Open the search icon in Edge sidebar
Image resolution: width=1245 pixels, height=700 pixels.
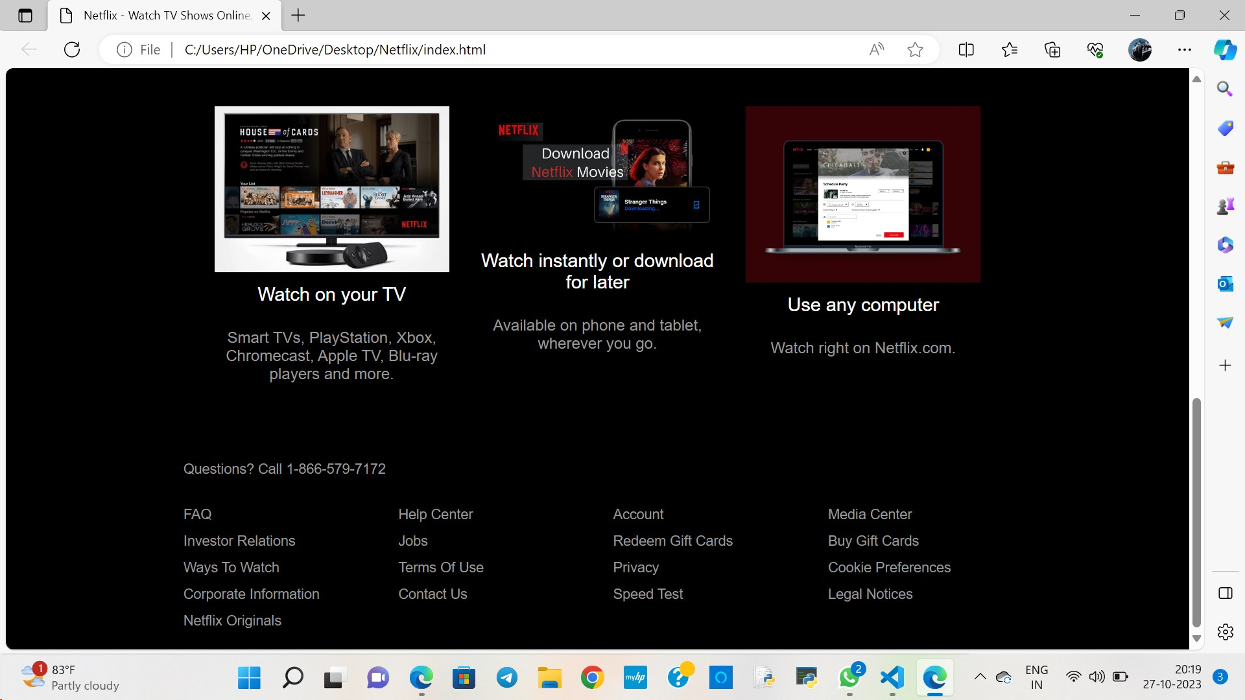point(1224,89)
